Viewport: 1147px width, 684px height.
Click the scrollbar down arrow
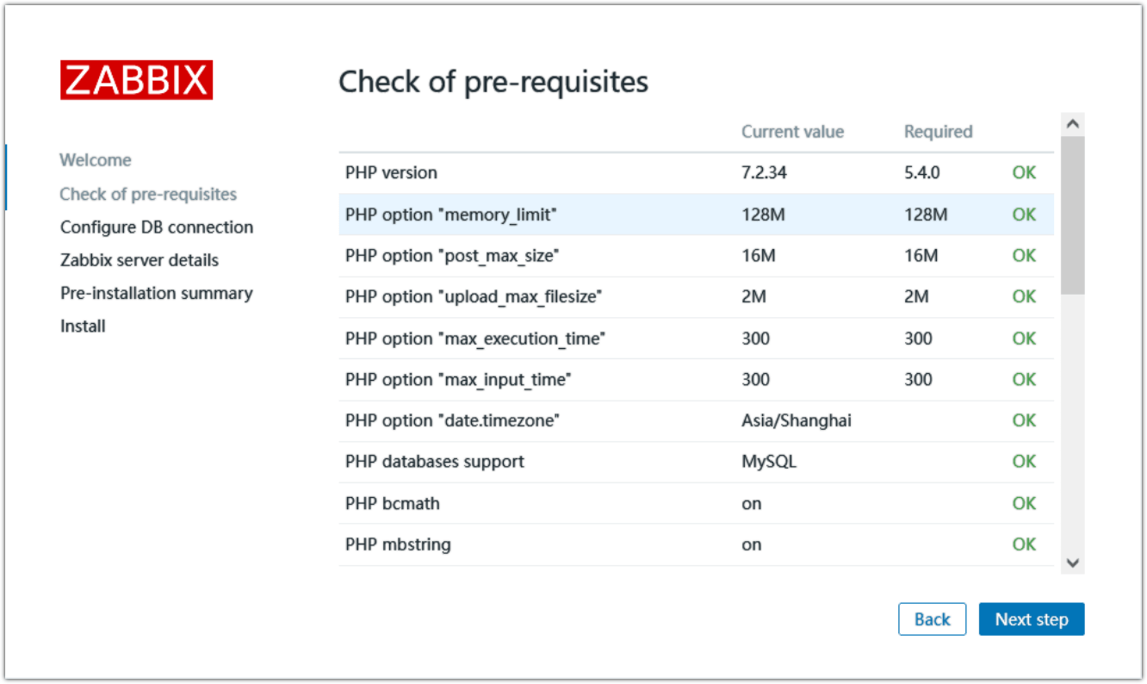pos(1072,563)
